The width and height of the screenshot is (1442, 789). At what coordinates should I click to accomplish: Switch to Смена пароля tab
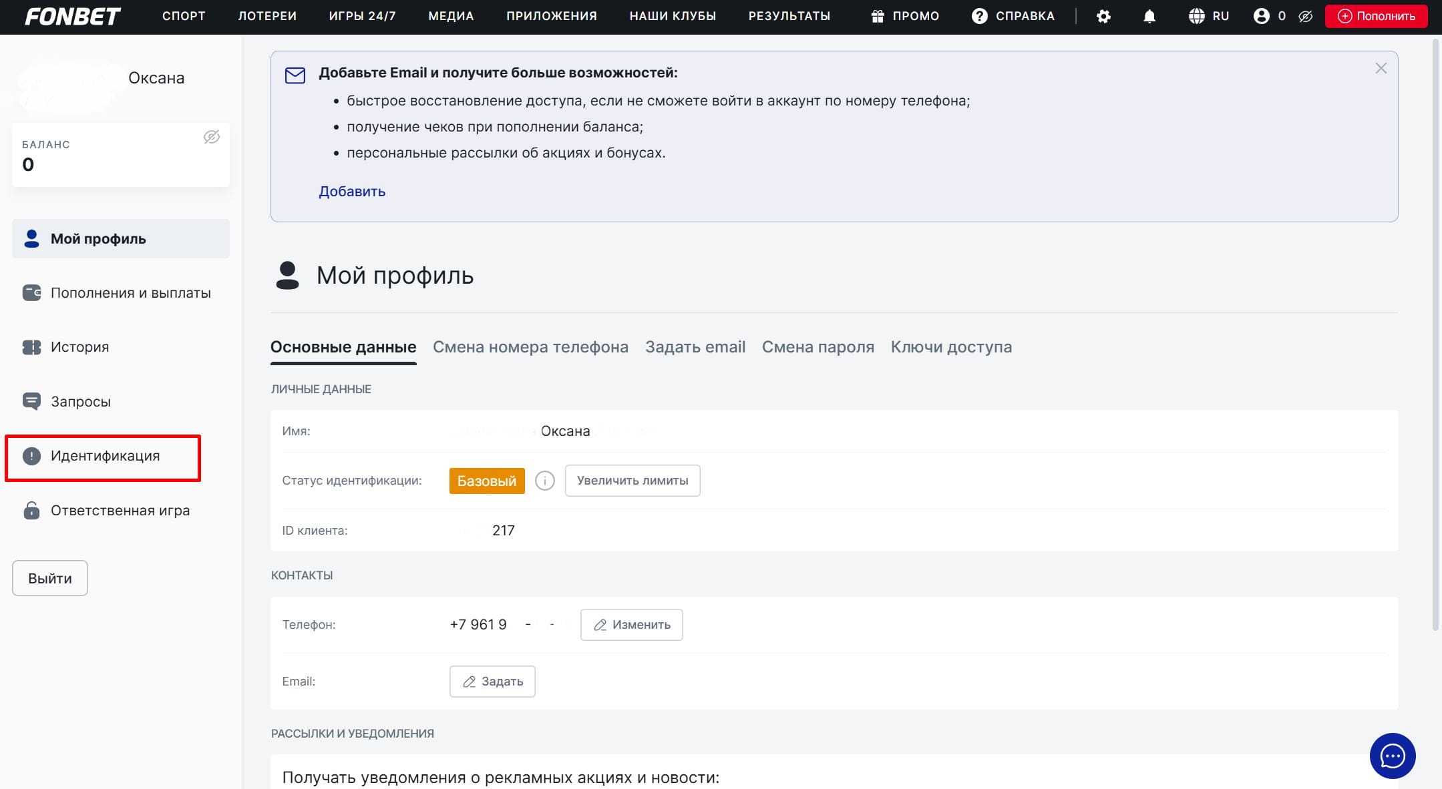[x=818, y=347]
